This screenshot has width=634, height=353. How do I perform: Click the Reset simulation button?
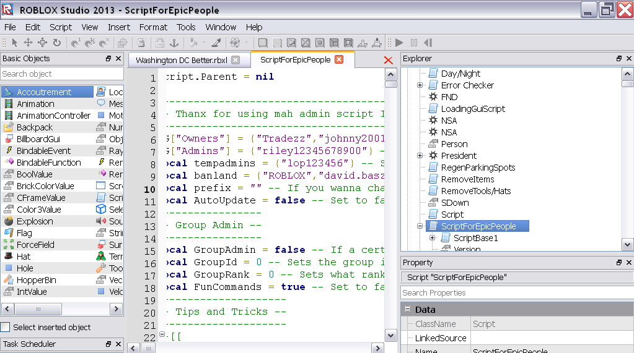pyautogui.click(x=428, y=43)
